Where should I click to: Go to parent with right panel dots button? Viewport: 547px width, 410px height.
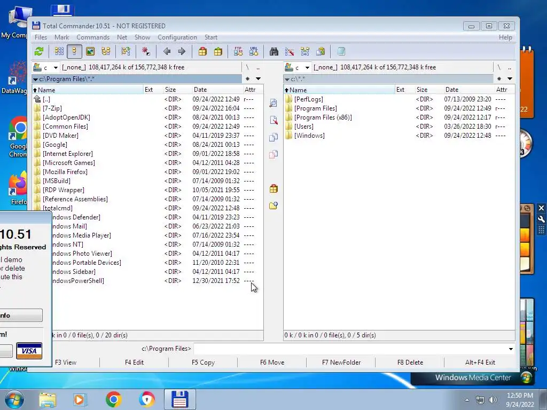pos(510,67)
